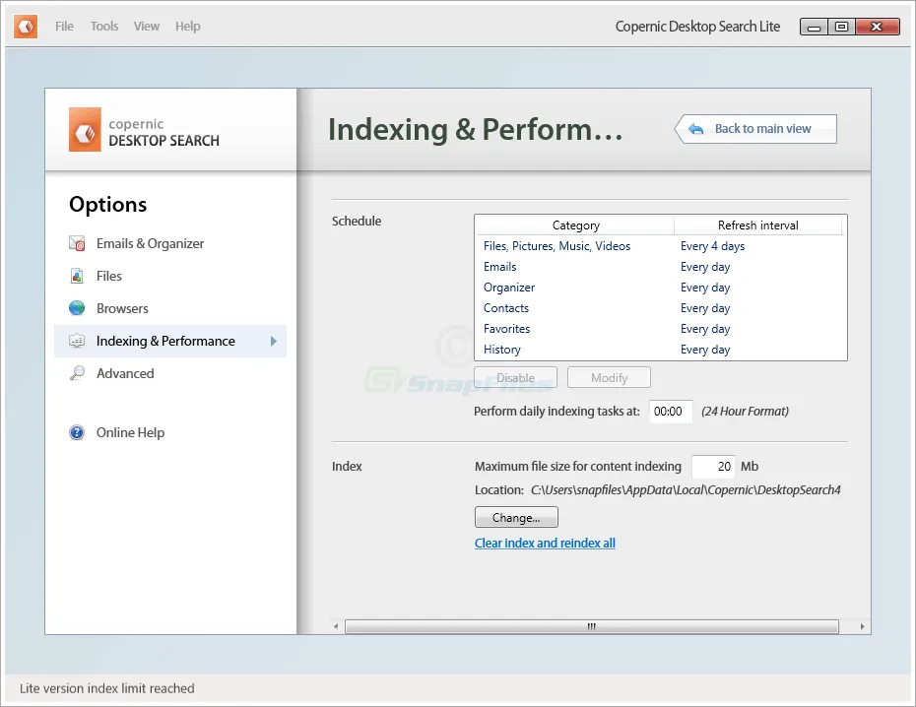
Task: Go to Emails & Organizer options
Action: [150, 243]
